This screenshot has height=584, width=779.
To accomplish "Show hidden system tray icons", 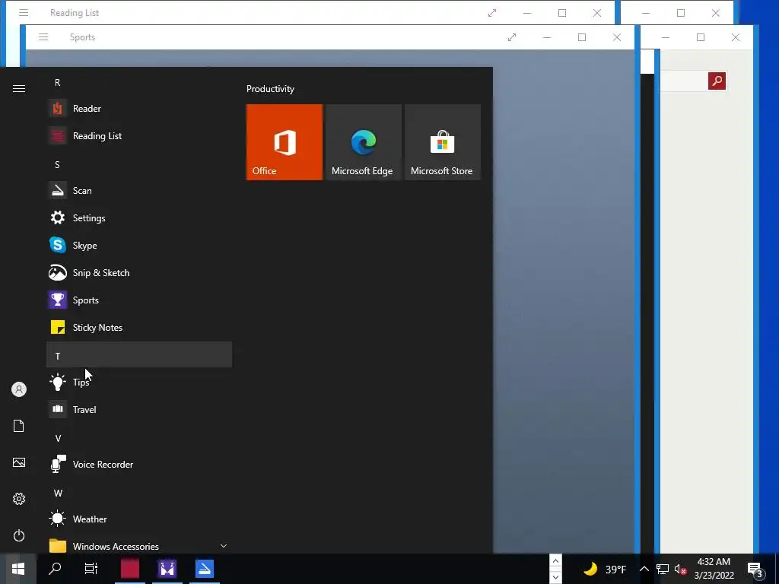I will 644,569.
